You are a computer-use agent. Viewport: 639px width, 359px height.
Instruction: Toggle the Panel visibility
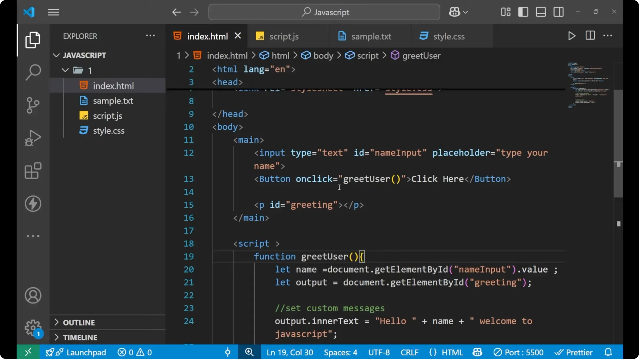[540, 12]
